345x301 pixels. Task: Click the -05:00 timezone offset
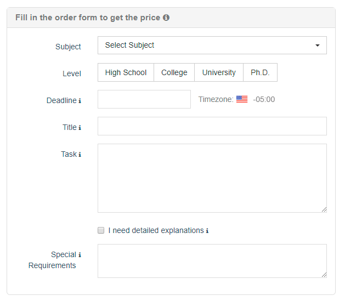click(264, 100)
